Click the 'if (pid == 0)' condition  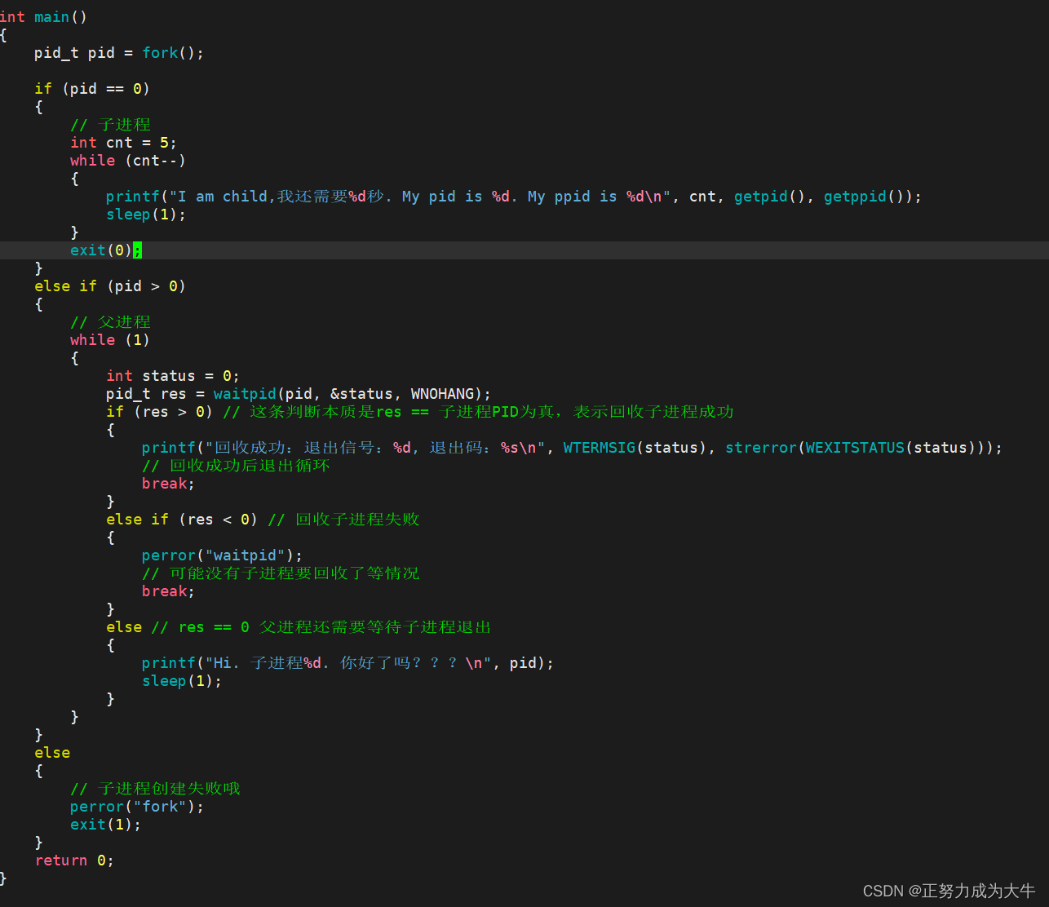(x=92, y=89)
